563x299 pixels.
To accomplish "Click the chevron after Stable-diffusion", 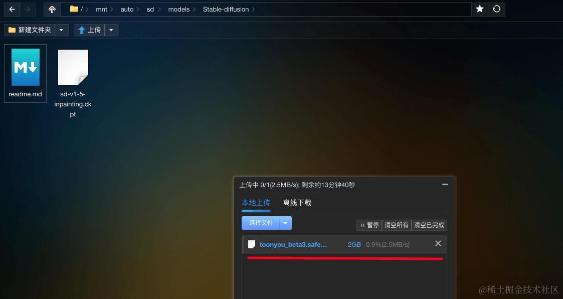I will click(253, 10).
